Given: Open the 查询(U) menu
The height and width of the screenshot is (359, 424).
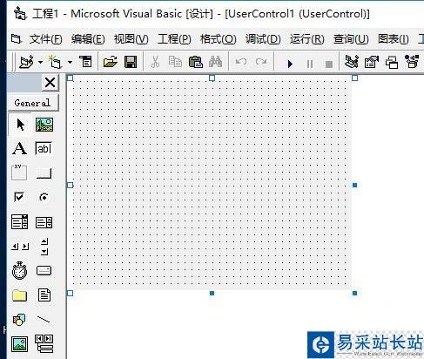Looking at the screenshot, I should (351, 38).
